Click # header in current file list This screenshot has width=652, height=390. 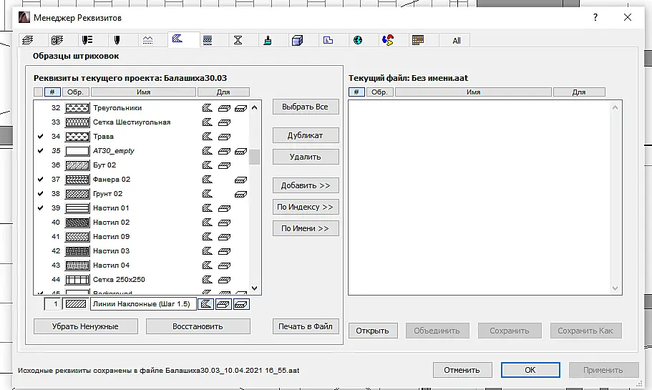pos(356,92)
